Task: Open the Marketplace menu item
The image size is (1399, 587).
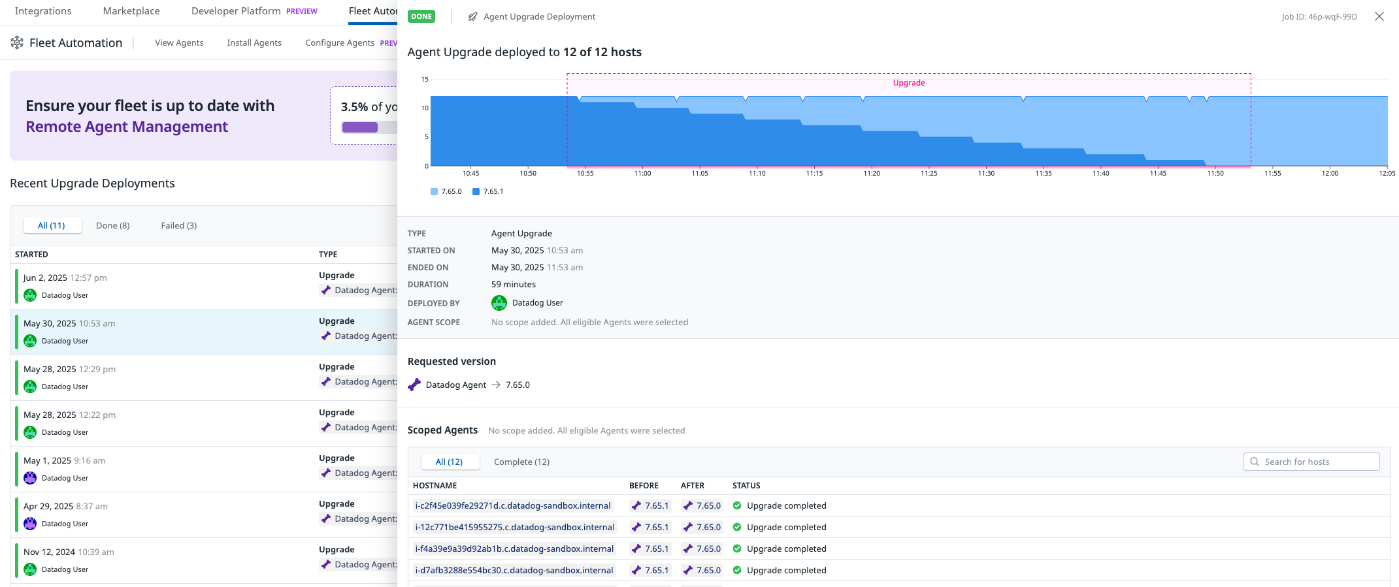Action: pyautogui.click(x=131, y=11)
